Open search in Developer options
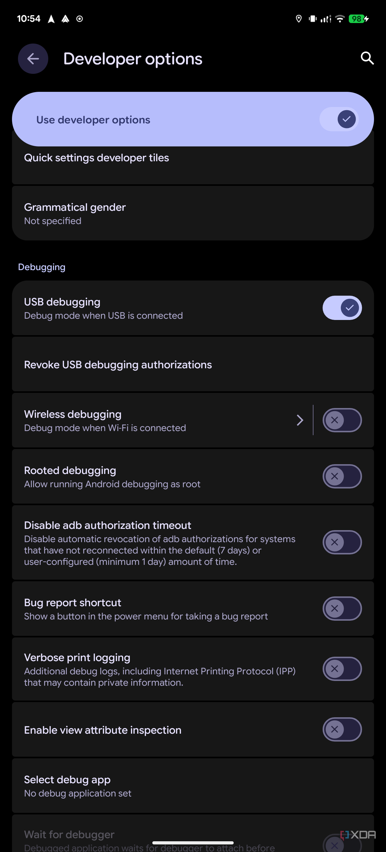 pos(367,58)
